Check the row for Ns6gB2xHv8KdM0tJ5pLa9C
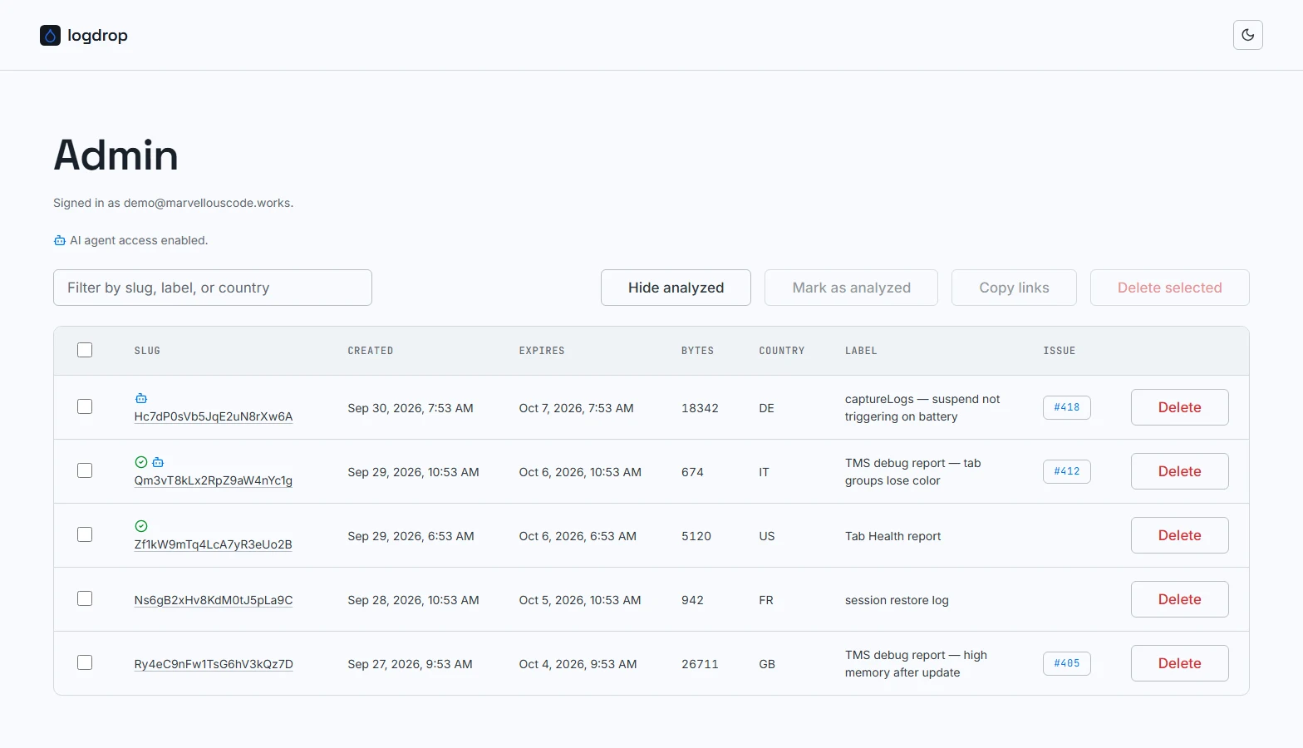The image size is (1303, 748). [85, 598]
